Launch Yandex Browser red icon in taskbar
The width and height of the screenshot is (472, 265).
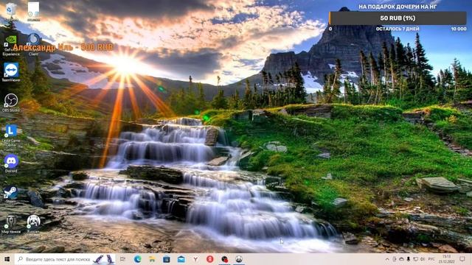click(x=210, y=259)
